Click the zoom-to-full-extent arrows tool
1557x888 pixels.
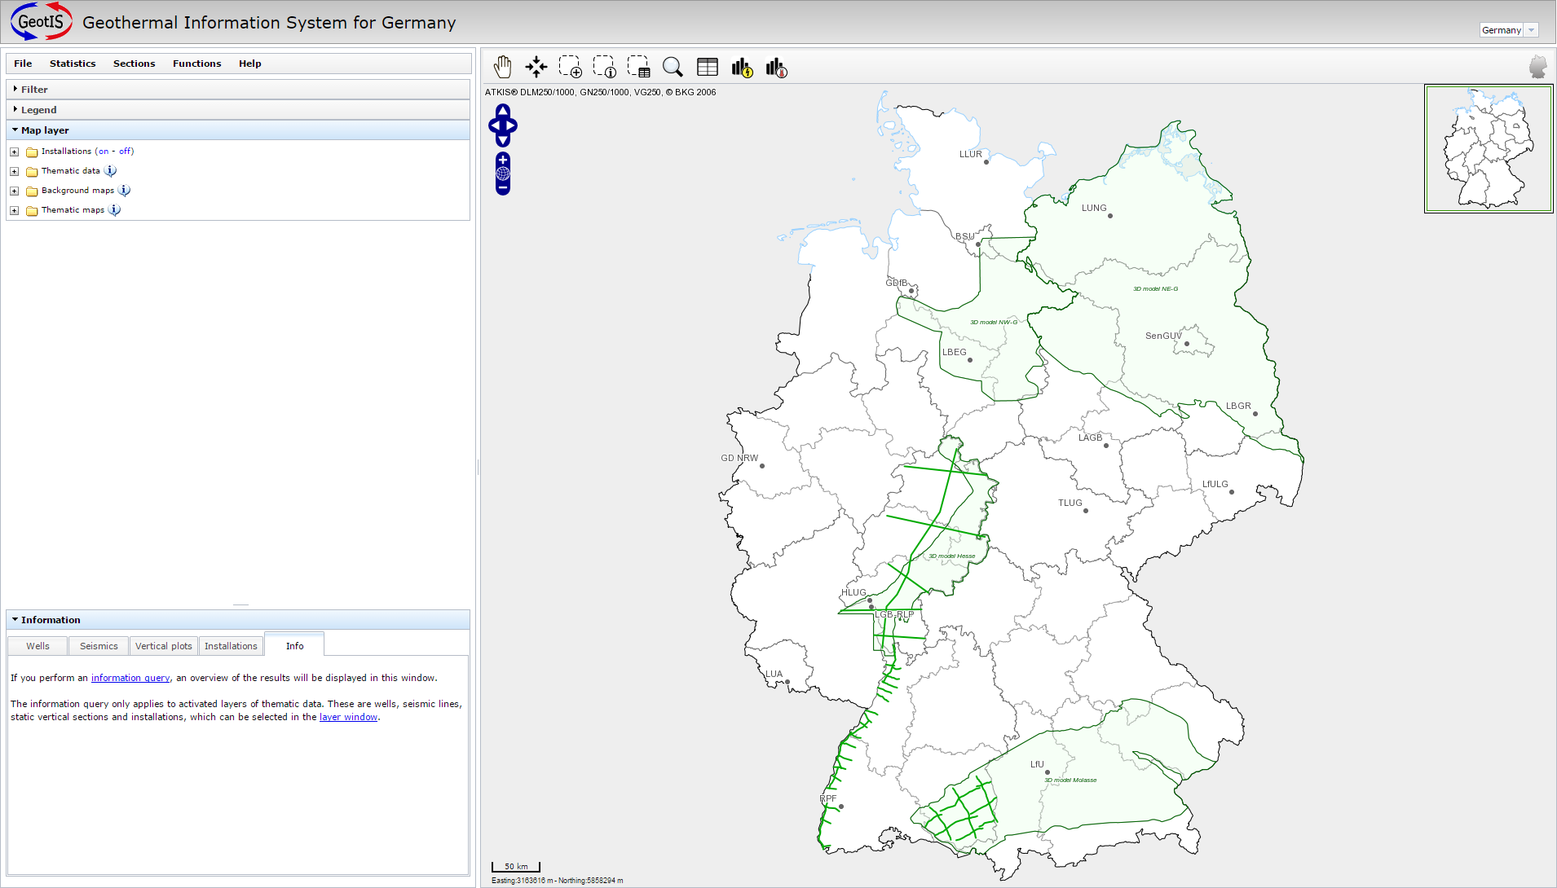click(536, 67)
